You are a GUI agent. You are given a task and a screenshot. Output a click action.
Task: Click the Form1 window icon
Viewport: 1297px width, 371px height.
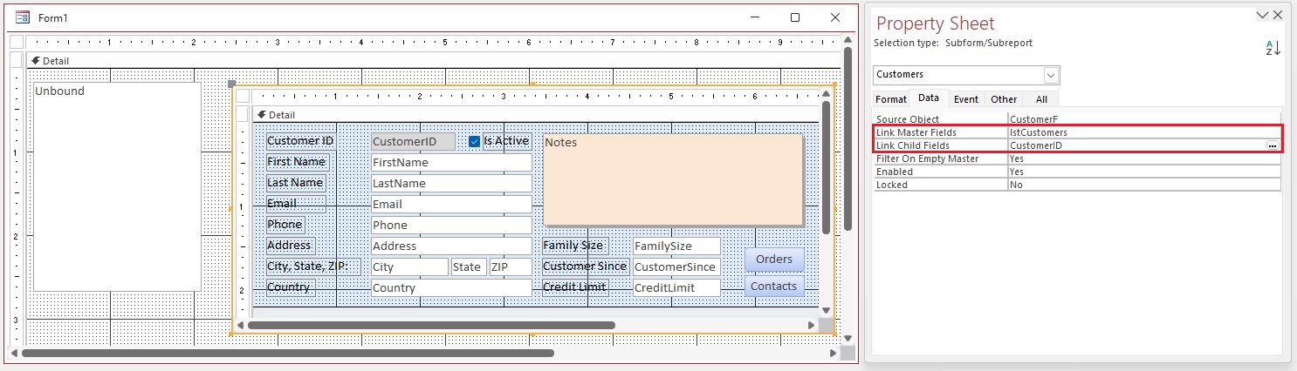23,18
